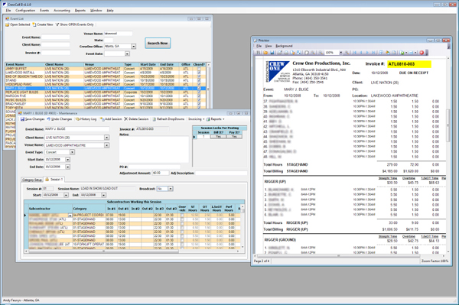Toggle the Closed checkbox for the JIMMY BUFFET row

click(199, 69)
